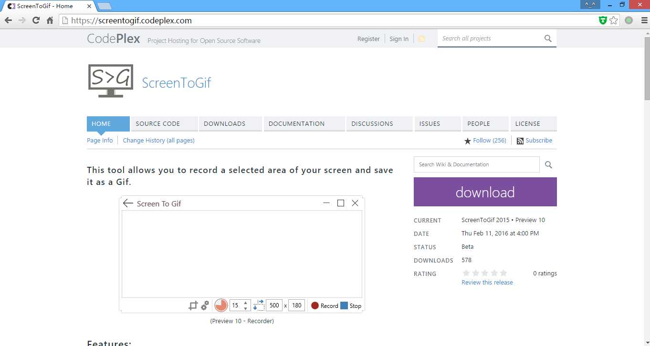Viewport: 650px width, 346px height.
Task: Click the CodePlex RSS feed icon
Action: [x=421, y=39]
